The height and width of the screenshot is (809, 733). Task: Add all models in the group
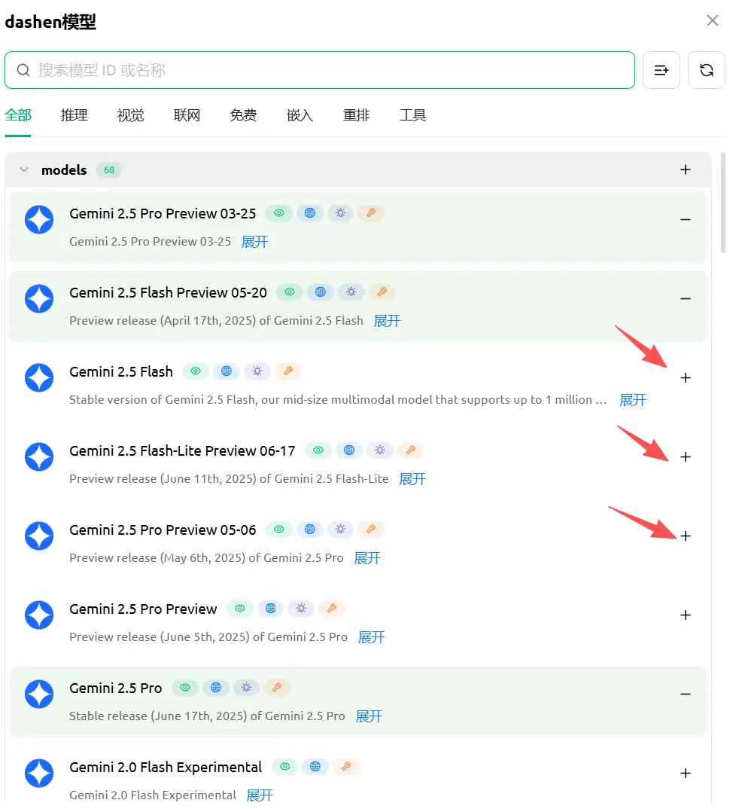pyautogui.click(x=685, y=170)
